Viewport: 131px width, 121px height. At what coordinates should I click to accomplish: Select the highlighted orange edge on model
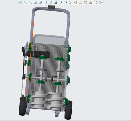tap(30, 61)
